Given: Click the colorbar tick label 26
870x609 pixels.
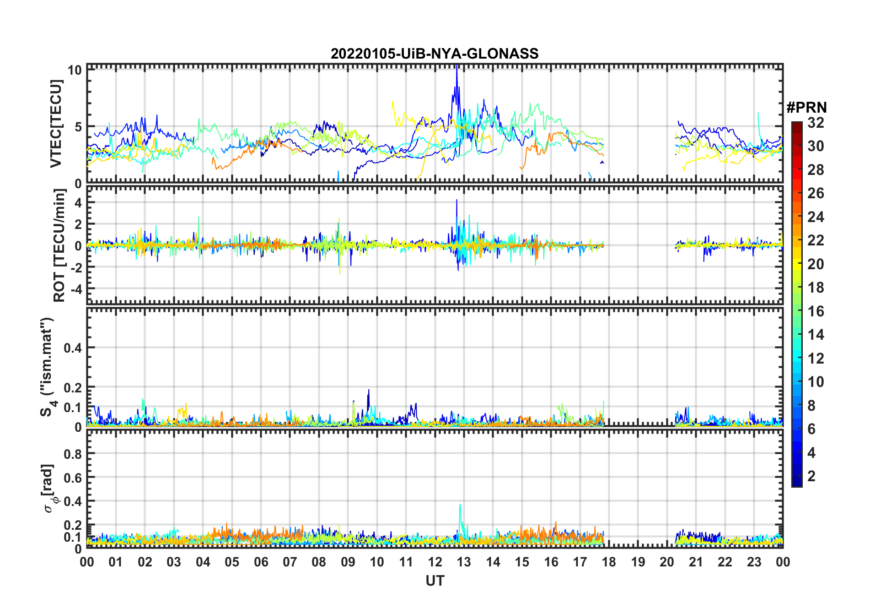Looking at the screenshot, I should click(816, 193).
